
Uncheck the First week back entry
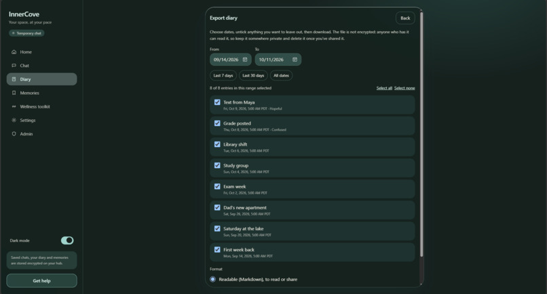[217, 250]
